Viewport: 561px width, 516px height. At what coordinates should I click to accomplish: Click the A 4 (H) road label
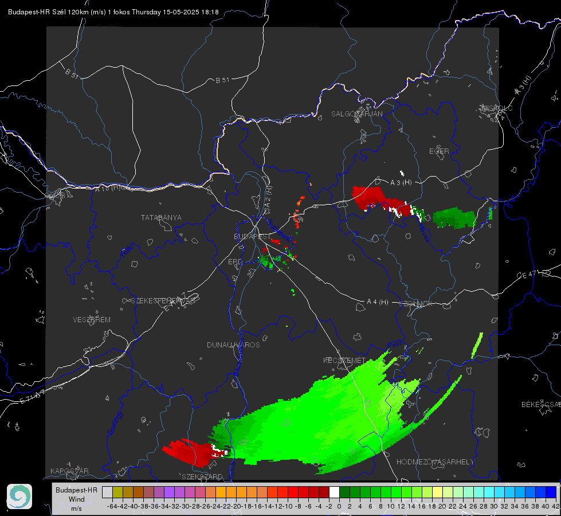pos(378,302)
